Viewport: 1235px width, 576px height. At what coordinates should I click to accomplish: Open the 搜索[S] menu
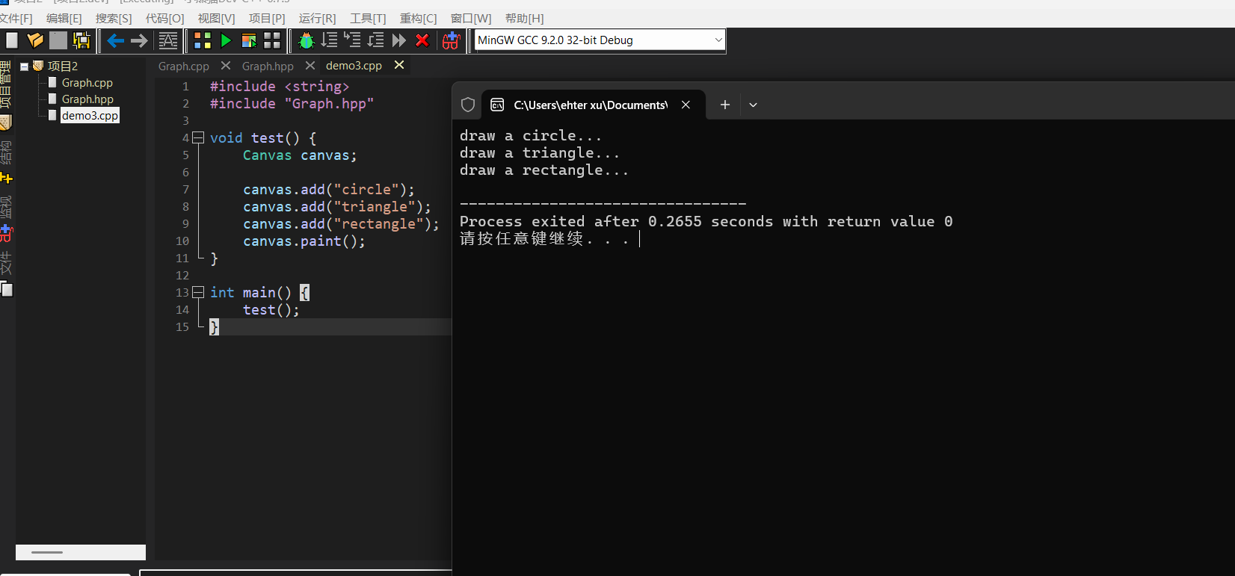click(x=114, y=18)
